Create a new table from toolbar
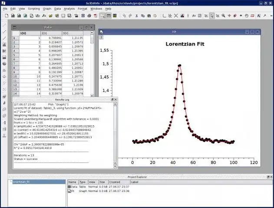This screenshot has width=274, height=208. pyautogui.click(x=13, y=16)
